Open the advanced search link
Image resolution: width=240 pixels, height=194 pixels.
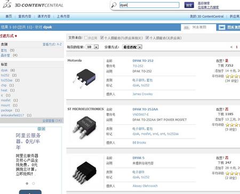tap(204, 3)
